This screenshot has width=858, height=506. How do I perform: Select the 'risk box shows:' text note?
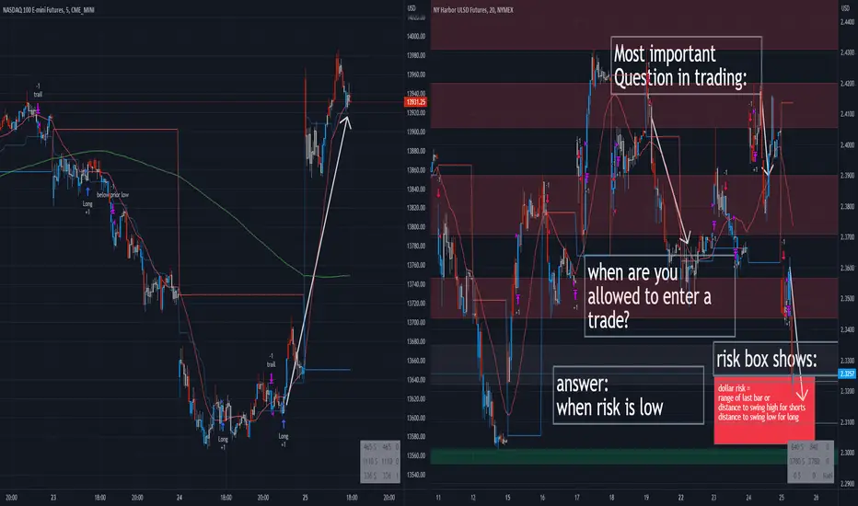pos(775,359)
